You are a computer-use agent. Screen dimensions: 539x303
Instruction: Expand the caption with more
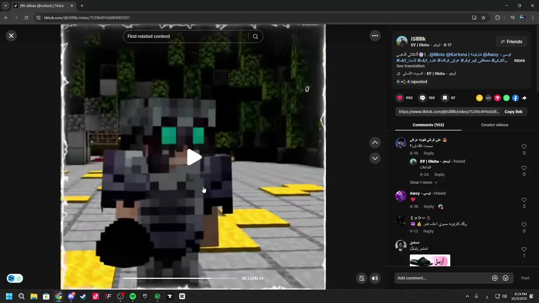519,61
